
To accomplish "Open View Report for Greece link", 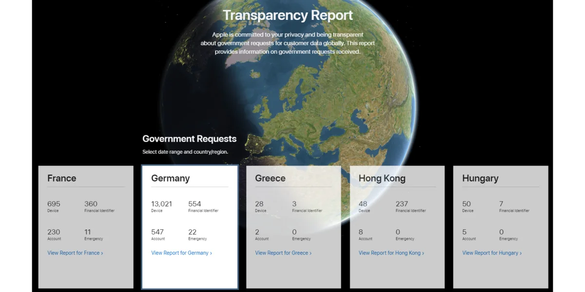I will pos(283,253).
